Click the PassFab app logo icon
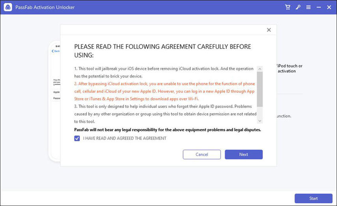The image size is (337, 206). click(8, 7)
